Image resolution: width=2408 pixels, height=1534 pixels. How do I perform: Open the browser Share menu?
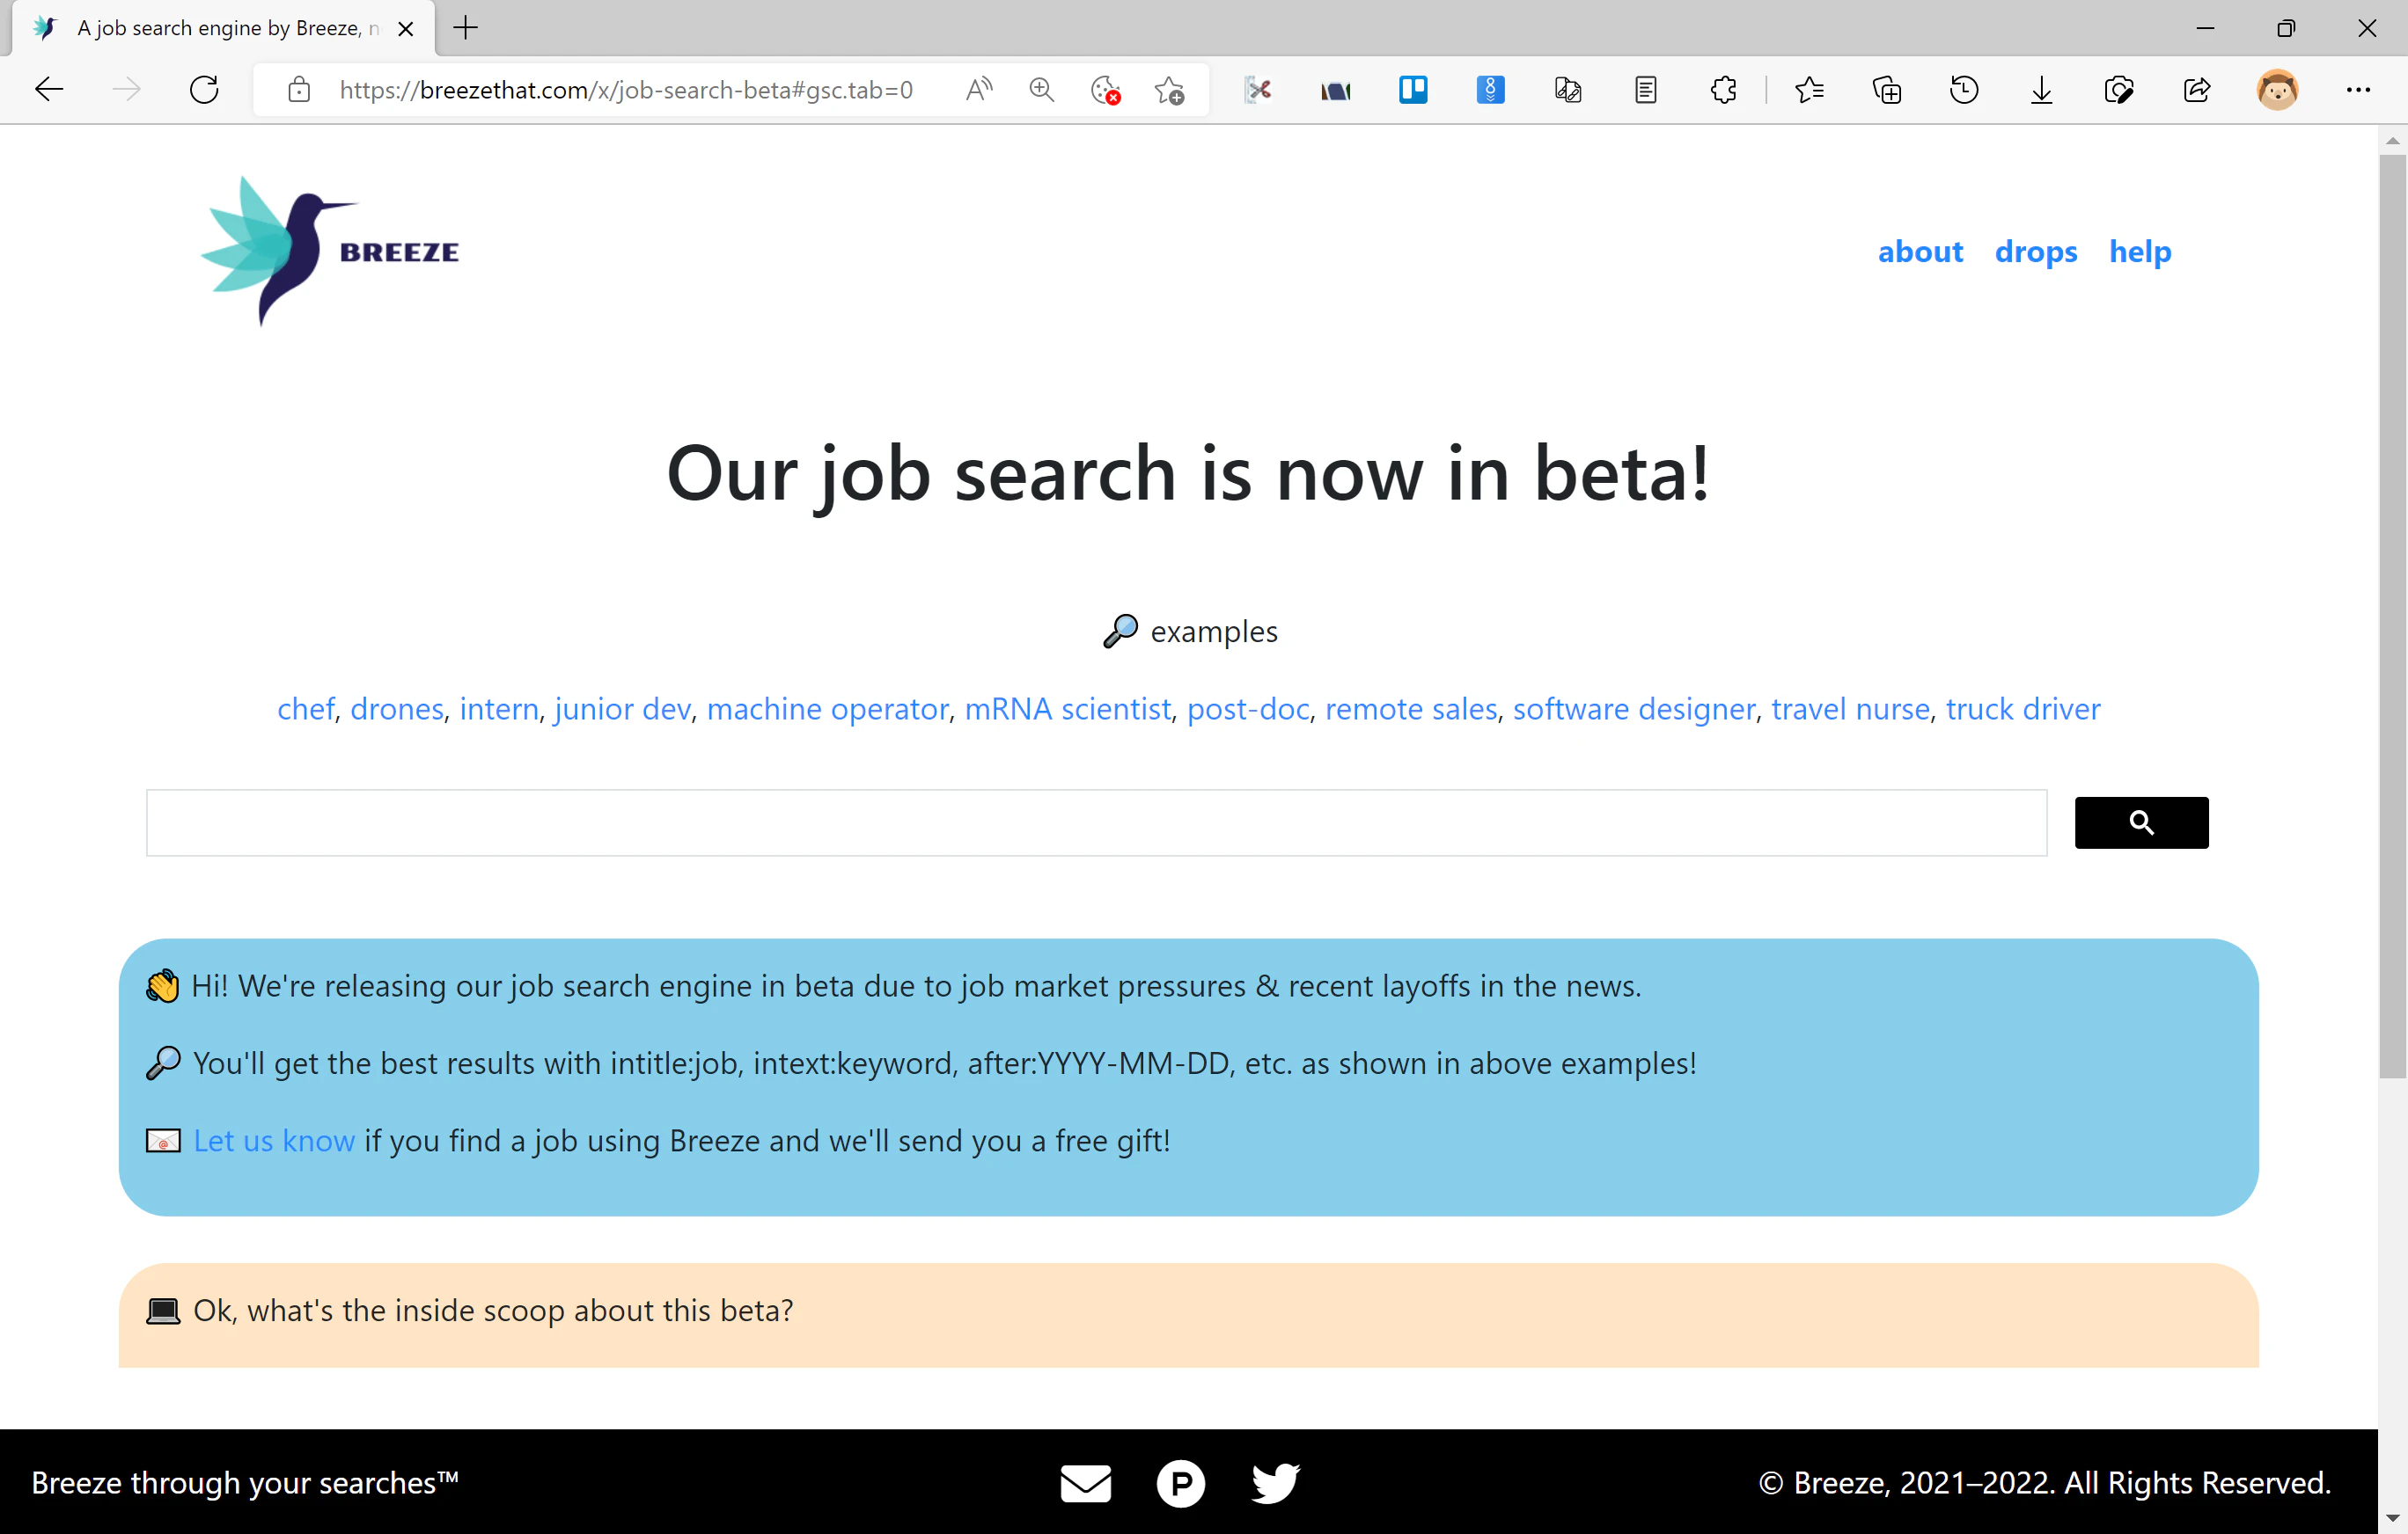tap(2196, 89)
